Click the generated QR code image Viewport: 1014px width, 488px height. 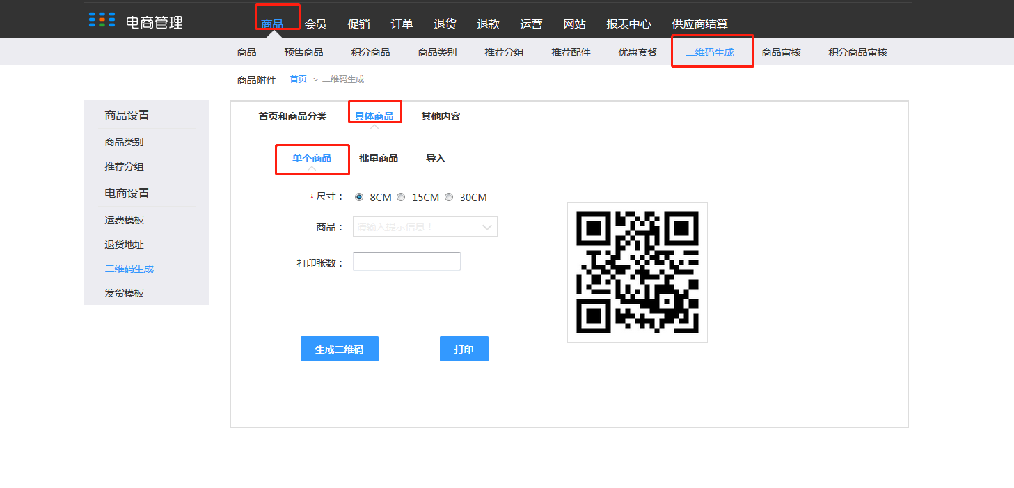pos(637,272)
